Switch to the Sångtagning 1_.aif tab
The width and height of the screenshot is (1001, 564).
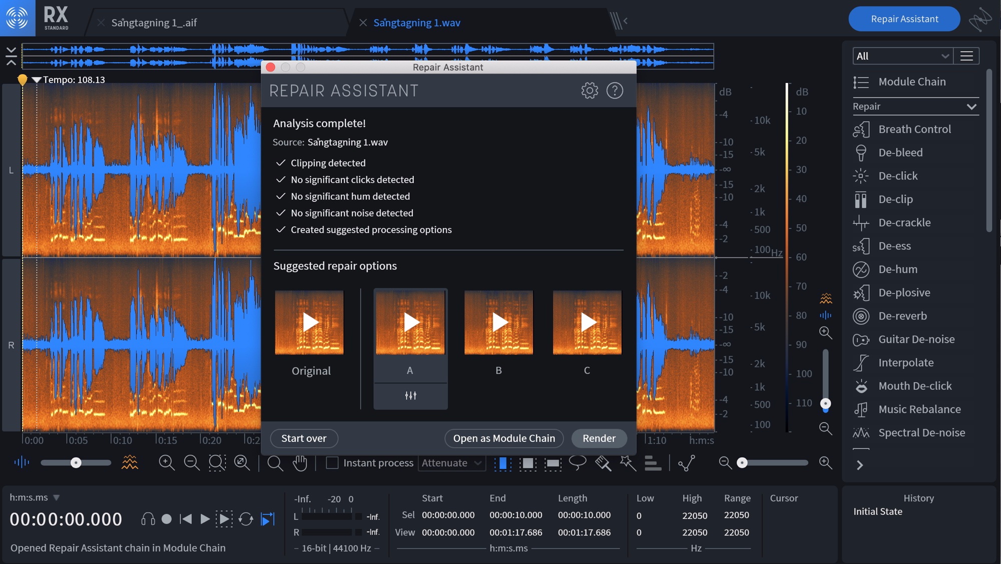point(154,22)
